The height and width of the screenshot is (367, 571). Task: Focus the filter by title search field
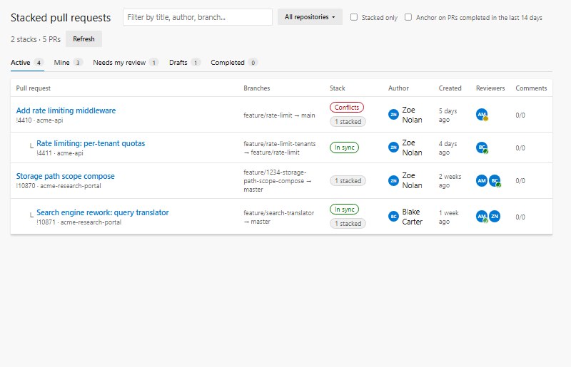point(198,17)
